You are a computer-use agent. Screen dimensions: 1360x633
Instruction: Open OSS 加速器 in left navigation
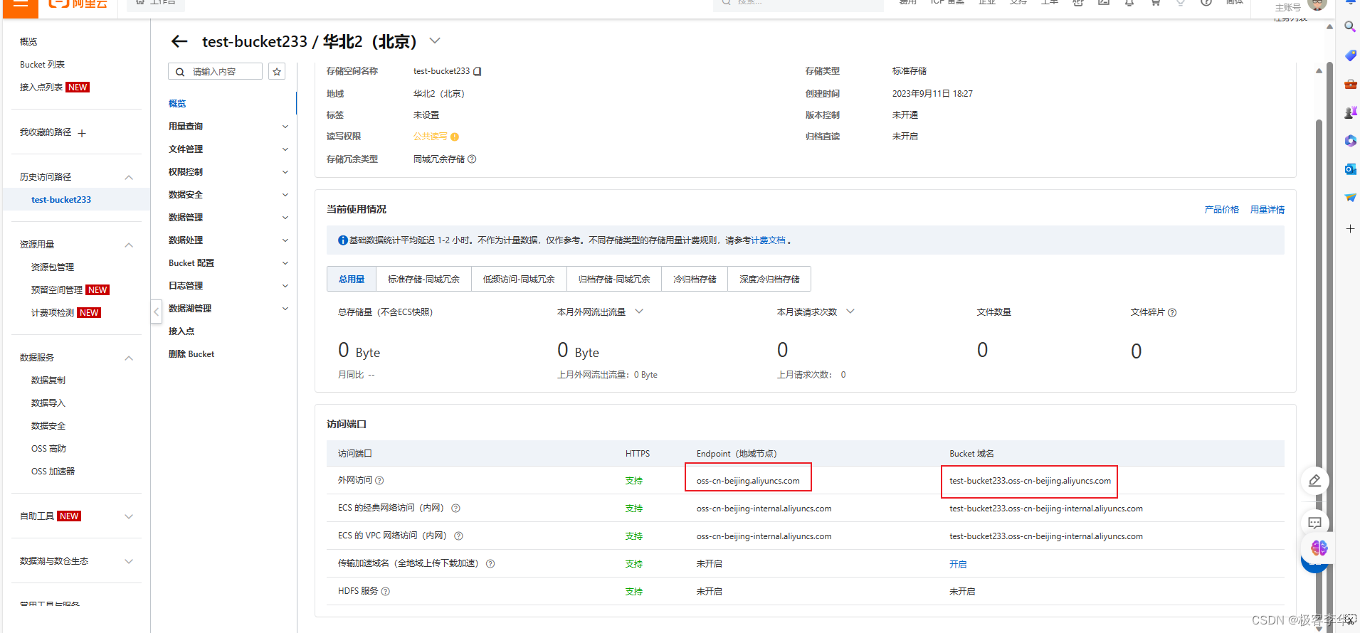[x=53, y=472]
